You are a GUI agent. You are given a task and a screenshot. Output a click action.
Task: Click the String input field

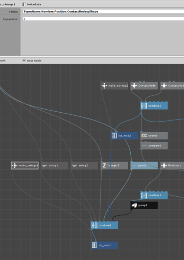(103, 11)
